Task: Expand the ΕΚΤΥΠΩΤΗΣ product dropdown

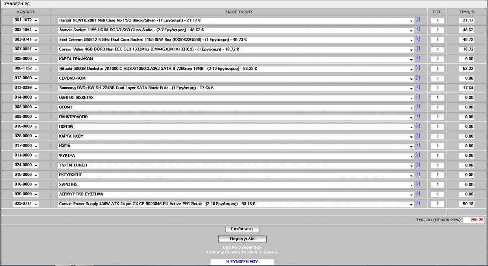Action: [236, 175]
